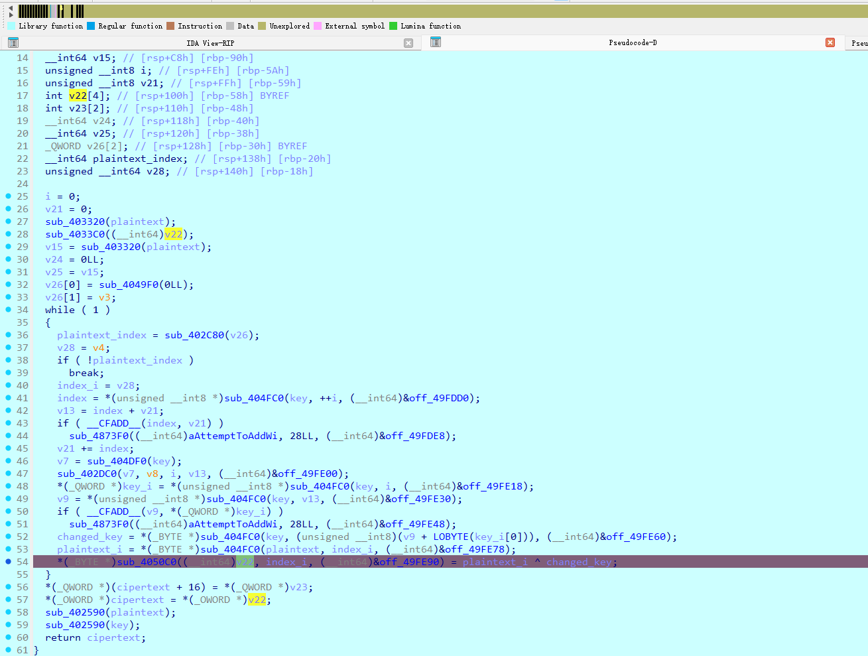Image resolution: width=868 pixels, height=656 pixels.
Task: Click the while keyword on line 34
Action: point(60,310)
